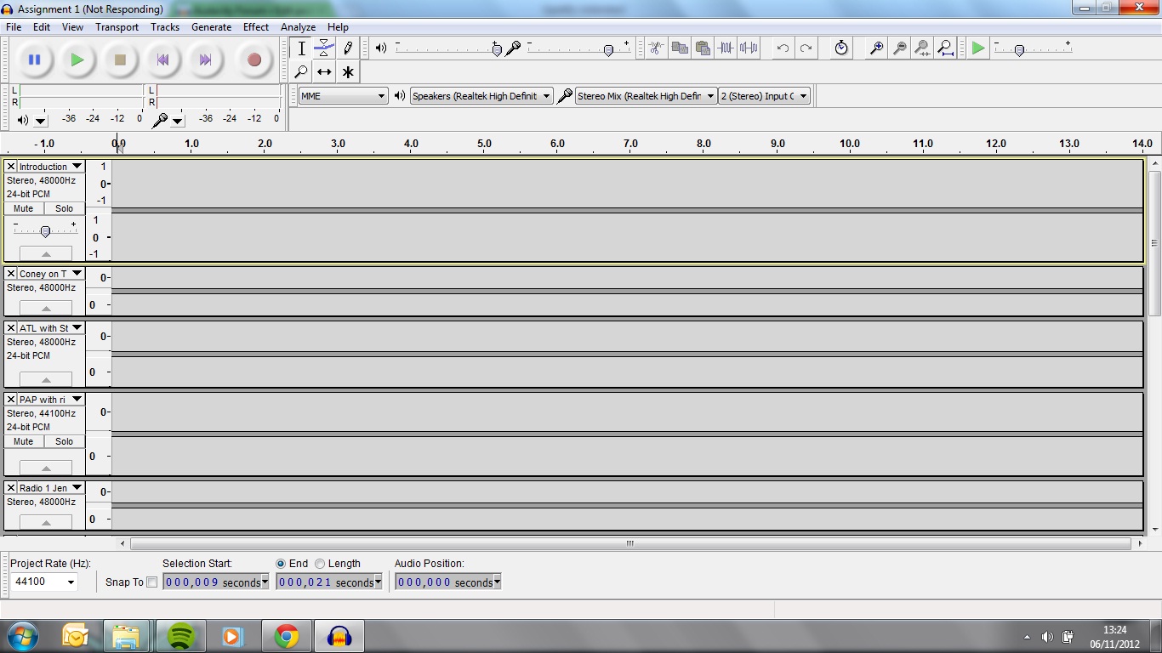Open the Generate menu
The width and height of the screenshot is (1162, 653).
coord(211,26)
